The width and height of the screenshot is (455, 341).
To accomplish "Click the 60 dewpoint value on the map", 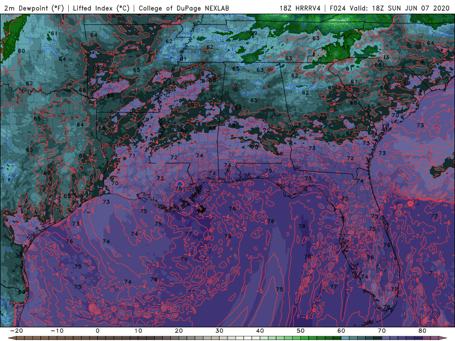I will tap(22, 51).
